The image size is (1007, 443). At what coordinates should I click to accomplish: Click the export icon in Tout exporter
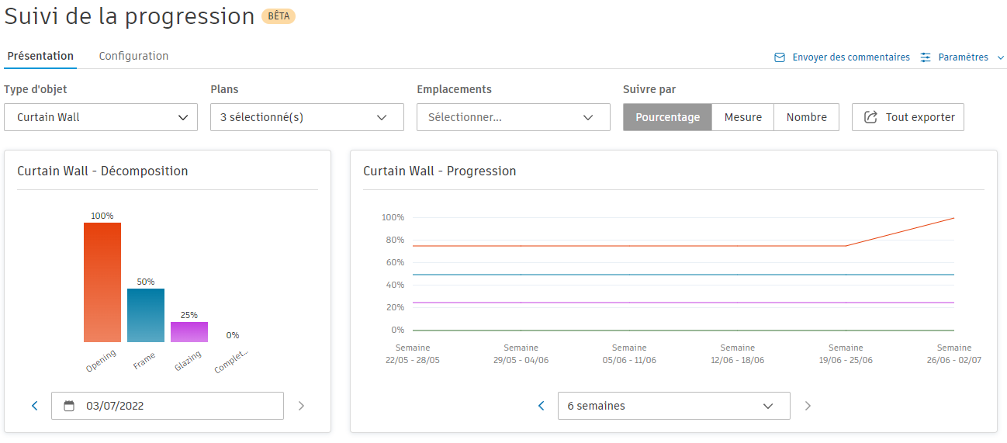pos(870,117)
